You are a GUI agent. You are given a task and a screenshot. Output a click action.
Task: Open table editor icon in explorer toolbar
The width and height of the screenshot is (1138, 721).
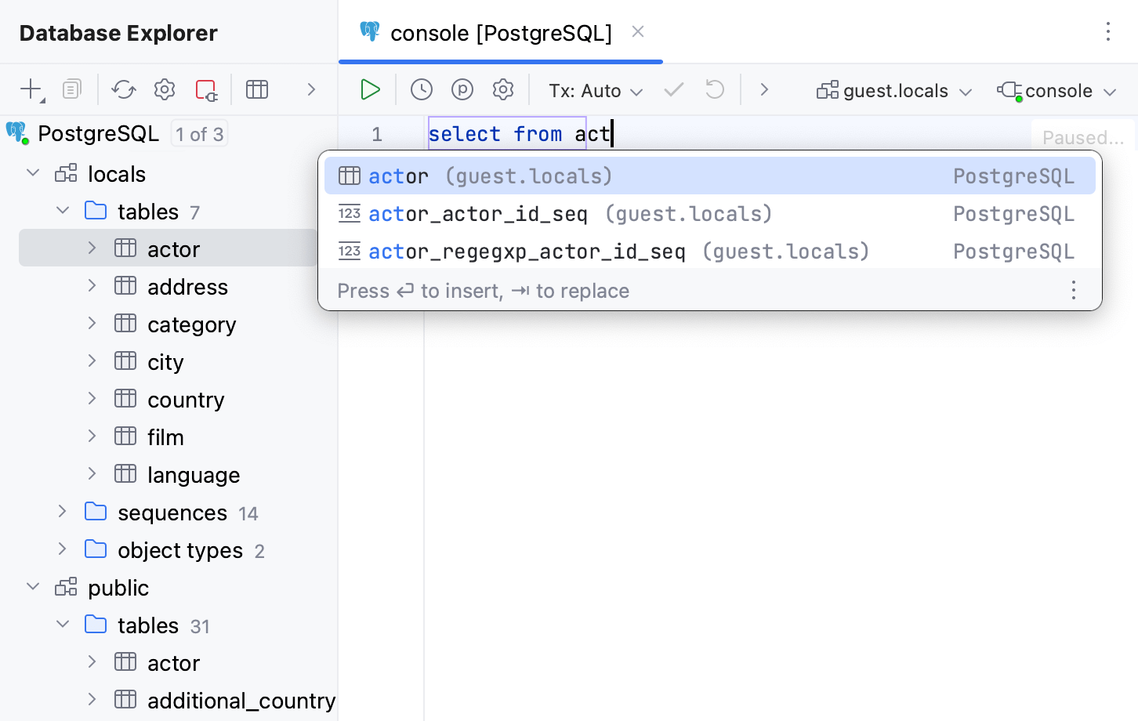pos(257,90)
